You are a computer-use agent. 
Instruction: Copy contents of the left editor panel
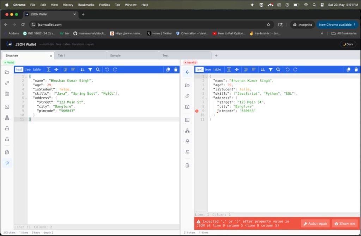tap(168, 69)
